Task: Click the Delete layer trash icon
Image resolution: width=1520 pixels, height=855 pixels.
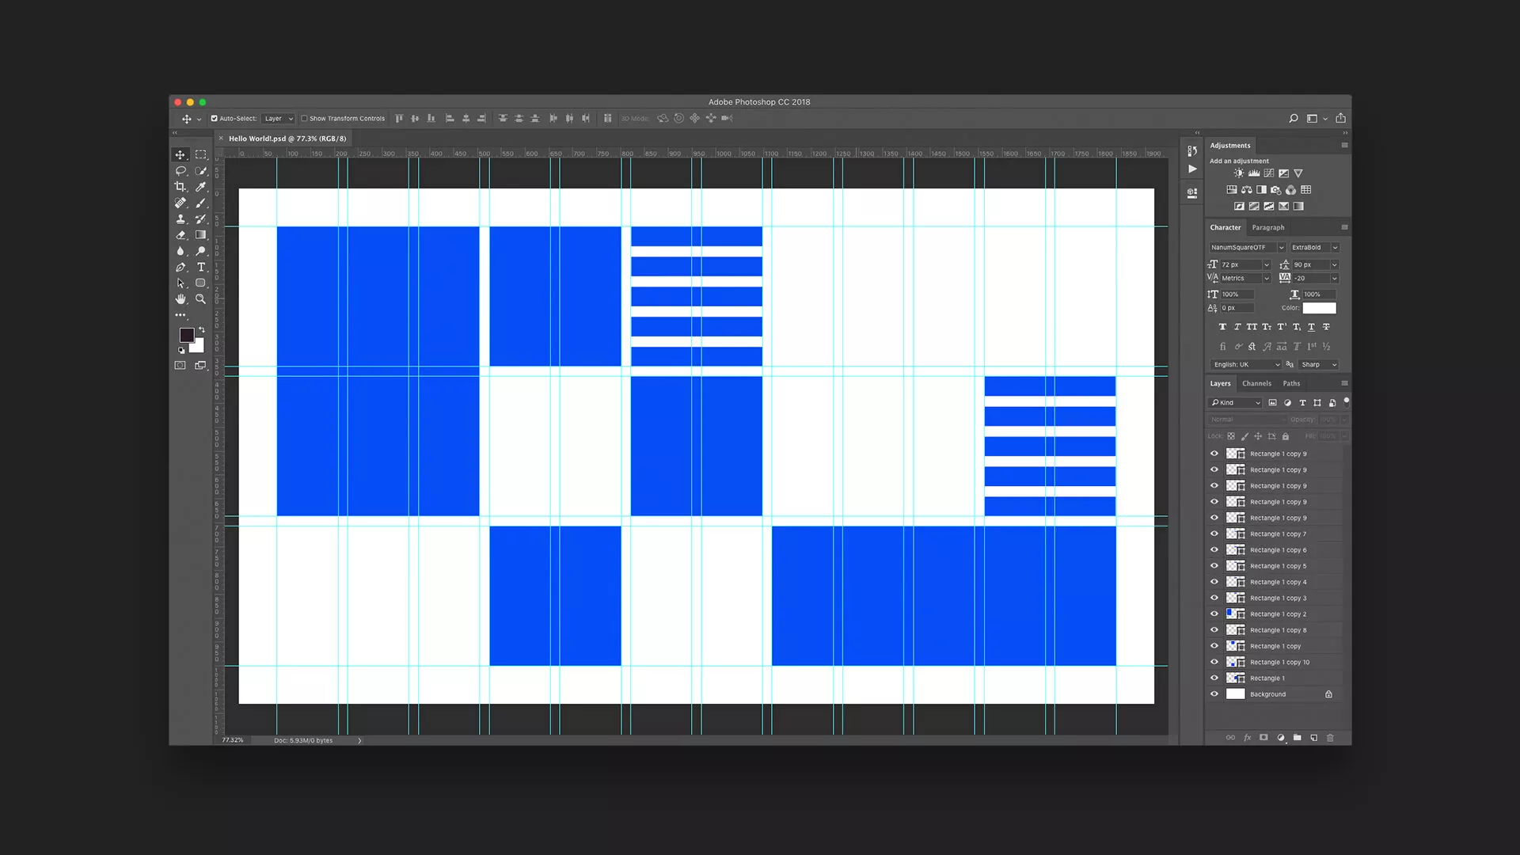Action: 1330,738
